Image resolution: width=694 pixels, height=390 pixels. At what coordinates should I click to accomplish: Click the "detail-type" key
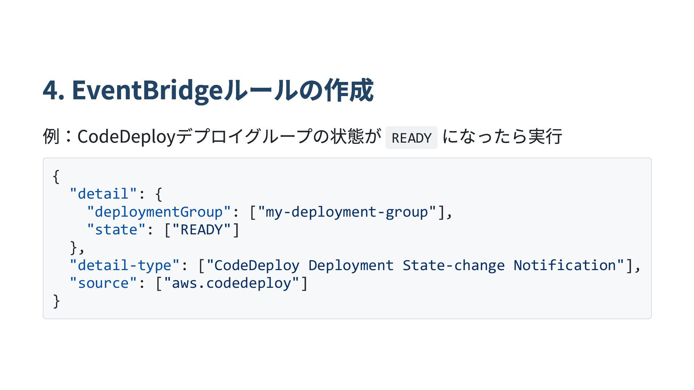(124, 265)
